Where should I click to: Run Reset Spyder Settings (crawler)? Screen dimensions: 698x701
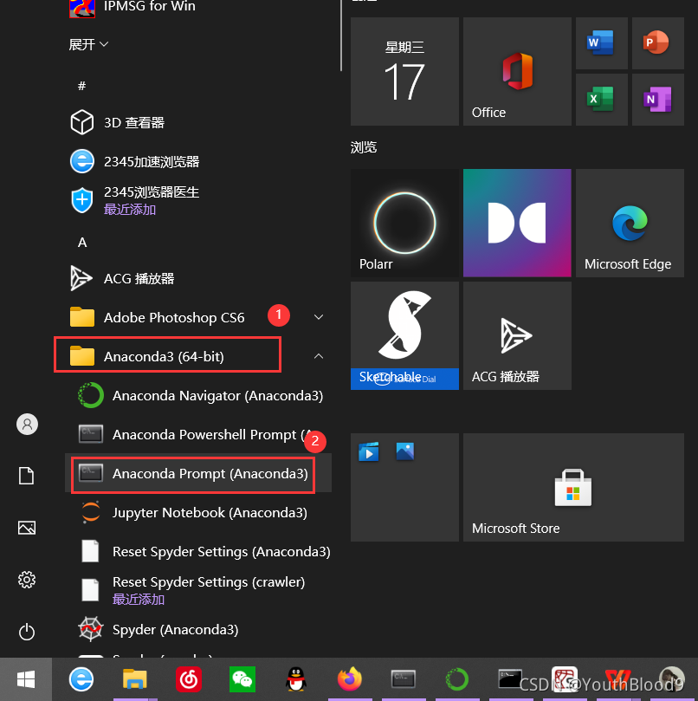click(x=198, y=590)
